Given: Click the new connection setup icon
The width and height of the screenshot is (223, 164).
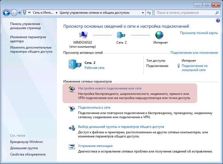Looking at the screenshot, I should [72, 89].
